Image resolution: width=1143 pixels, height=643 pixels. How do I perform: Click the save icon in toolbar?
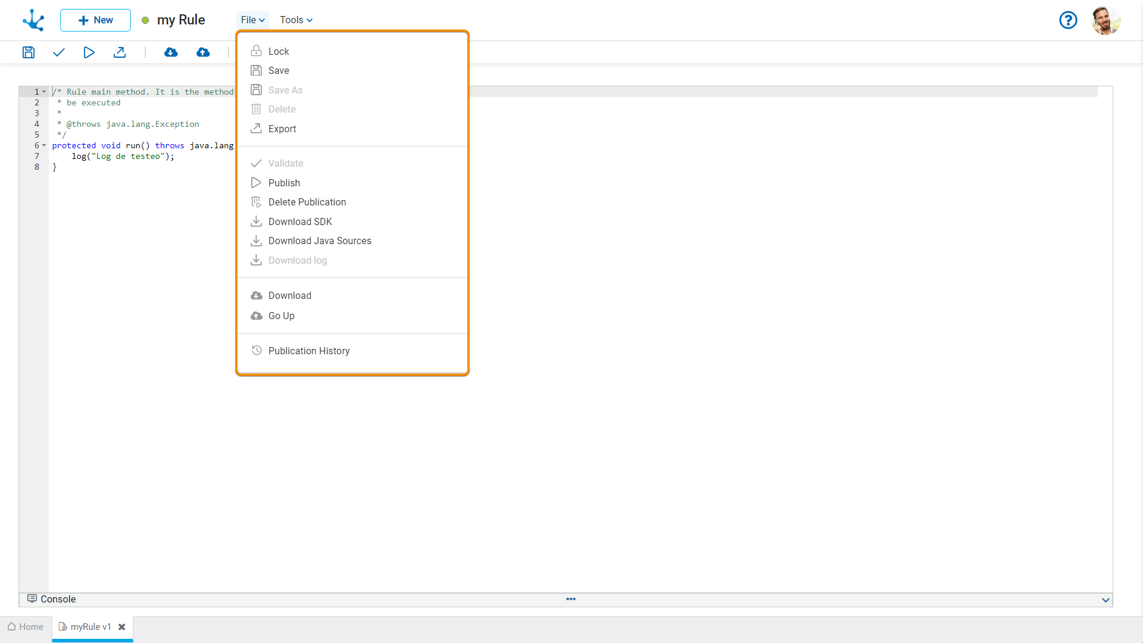(29, 52)
